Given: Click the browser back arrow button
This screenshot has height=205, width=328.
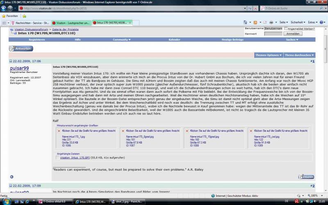Looking at the screenshot, I should (5, 8).
